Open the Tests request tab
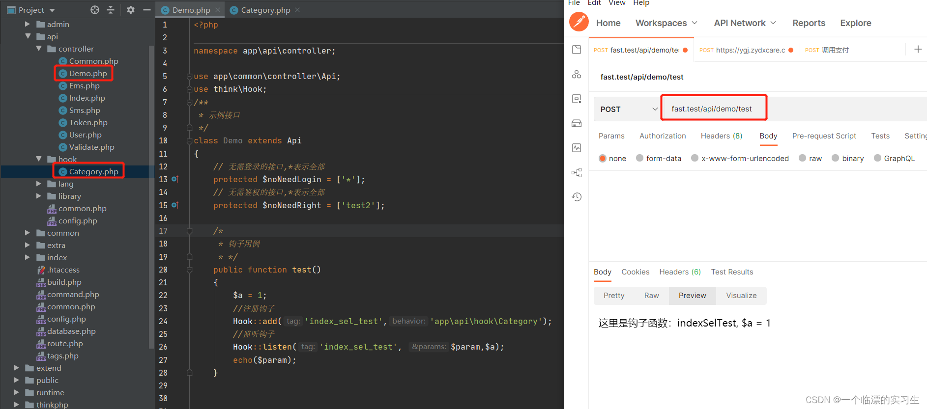Screen dimensions: 927x409 click(x=880, y=136)
